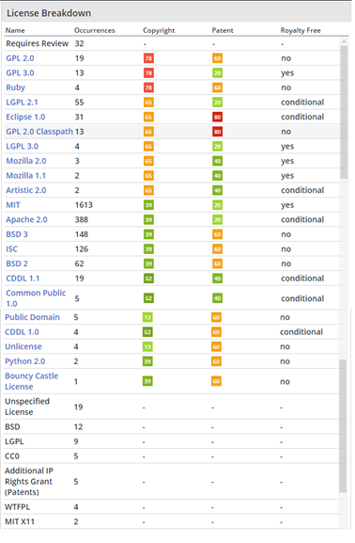Select the Requires Review row

[x=171, y=43]
